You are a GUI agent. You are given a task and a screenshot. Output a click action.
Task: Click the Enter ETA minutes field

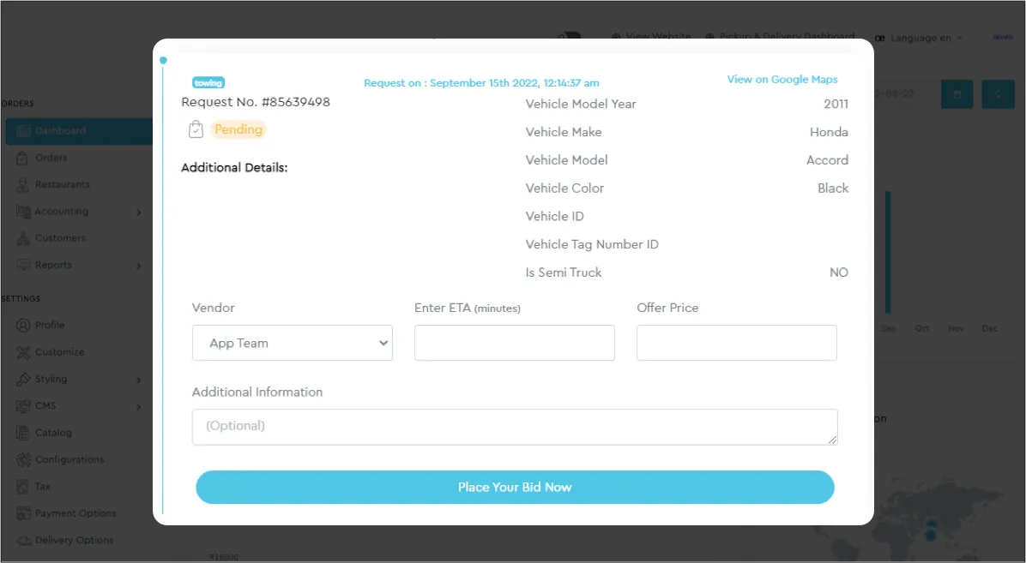(x=515, y=343)
